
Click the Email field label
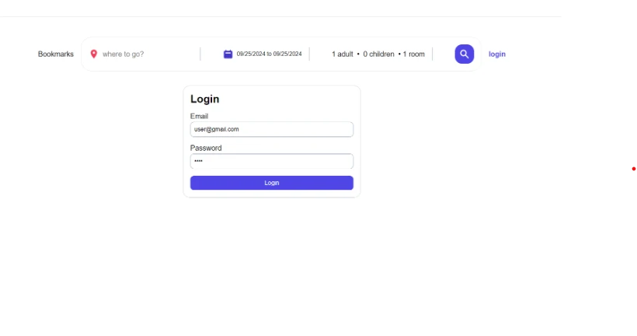coord(199,117)
